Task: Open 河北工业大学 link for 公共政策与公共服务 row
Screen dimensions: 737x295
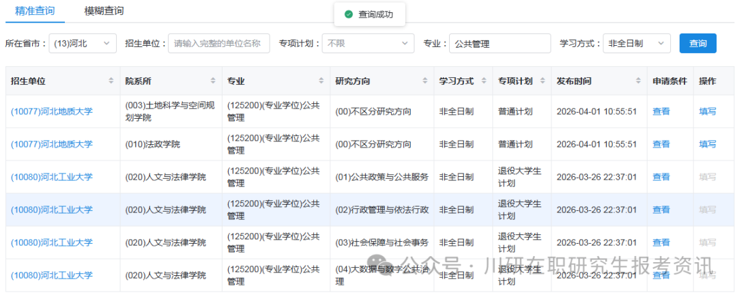Action: click(x=52, y=177)
